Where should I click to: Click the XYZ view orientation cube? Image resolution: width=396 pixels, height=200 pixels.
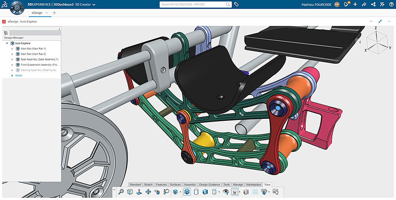tap(377, 41)
